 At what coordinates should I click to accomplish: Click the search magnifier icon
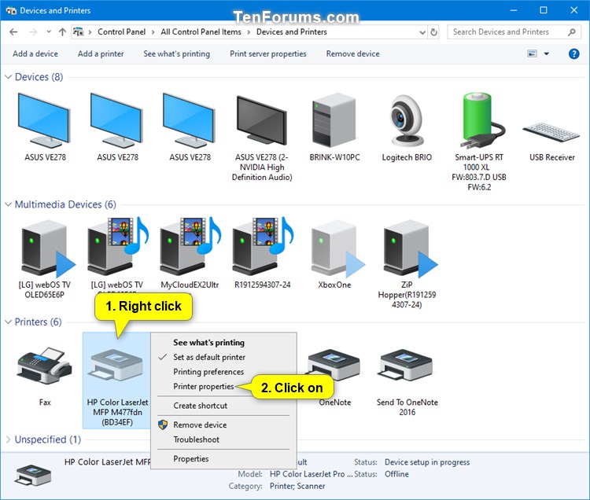tap(572, 32)
